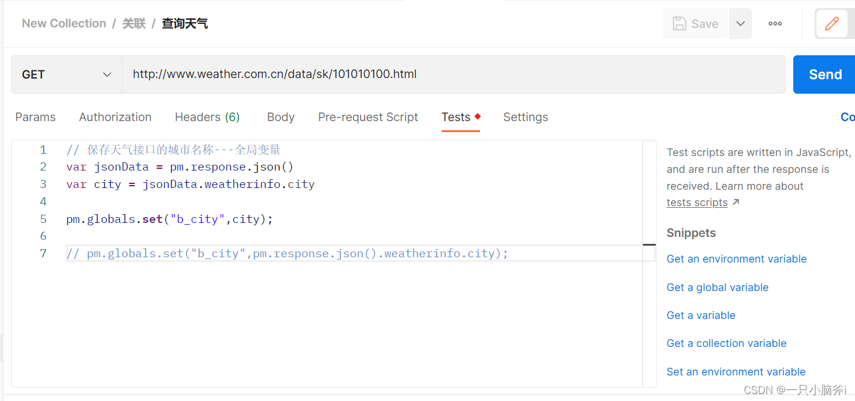855x401 pixels.
Task: Insert 'Set an environment variable' snippet
Action: click(x=736, y=372)
